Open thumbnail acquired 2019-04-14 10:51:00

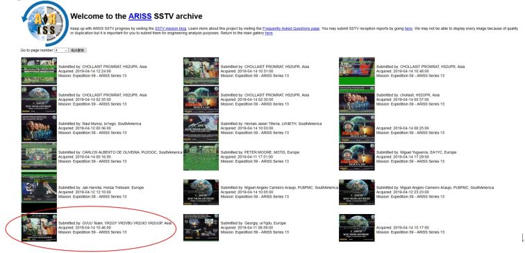(x=201, y=71)
